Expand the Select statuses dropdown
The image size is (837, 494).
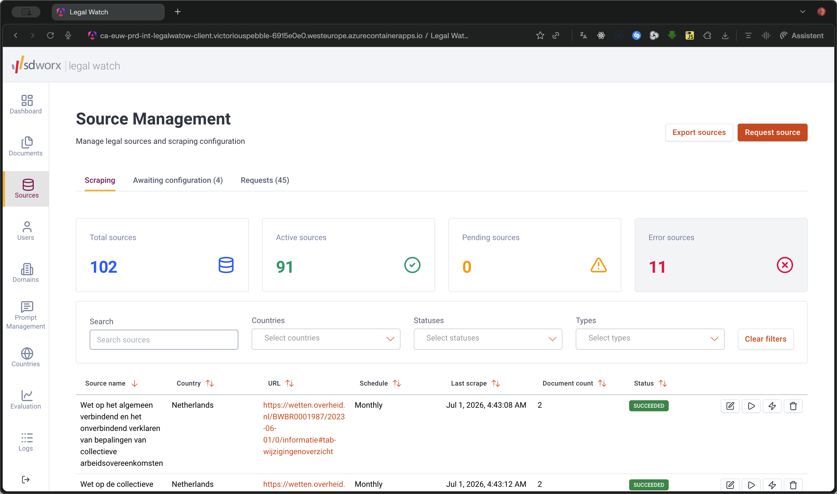tap(488, 339)
